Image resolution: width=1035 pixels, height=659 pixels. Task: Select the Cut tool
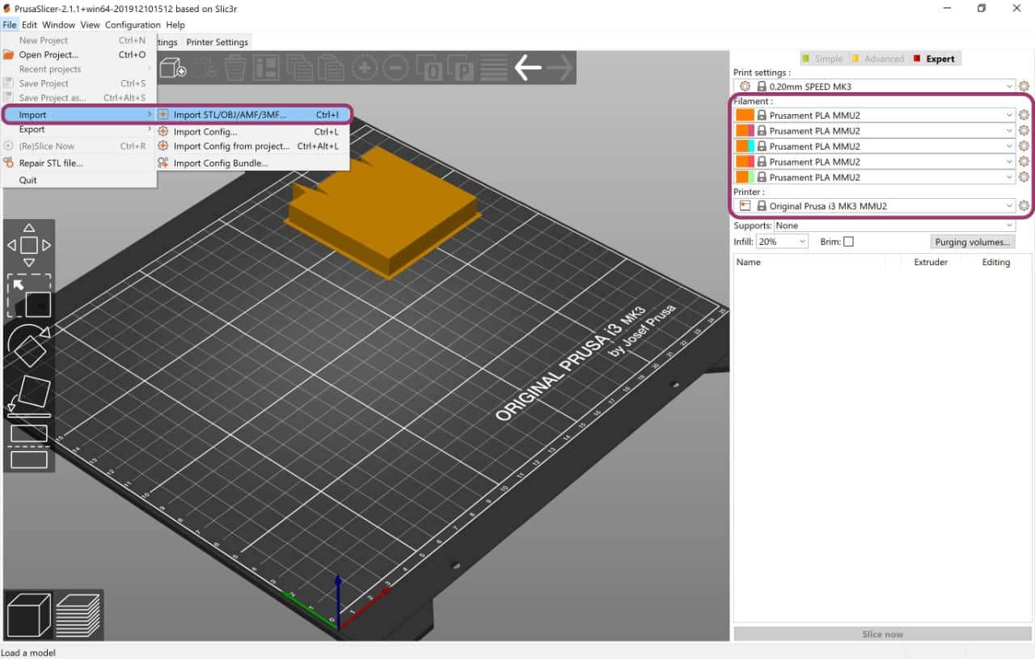pyautogui.click(x=29, y=446)
